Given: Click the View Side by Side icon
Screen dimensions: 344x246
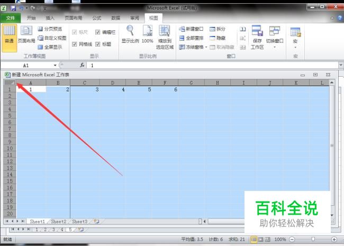Looking at the screenshot, I should [242, 29].
